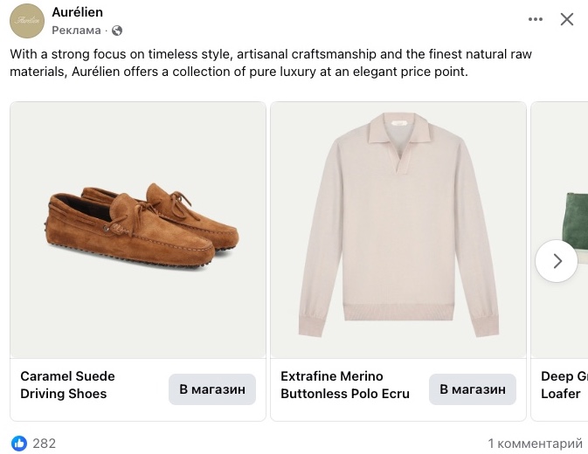The image size is (588, 454).
Task: Open the ecru merino polo image
Action: coord(398,229)
